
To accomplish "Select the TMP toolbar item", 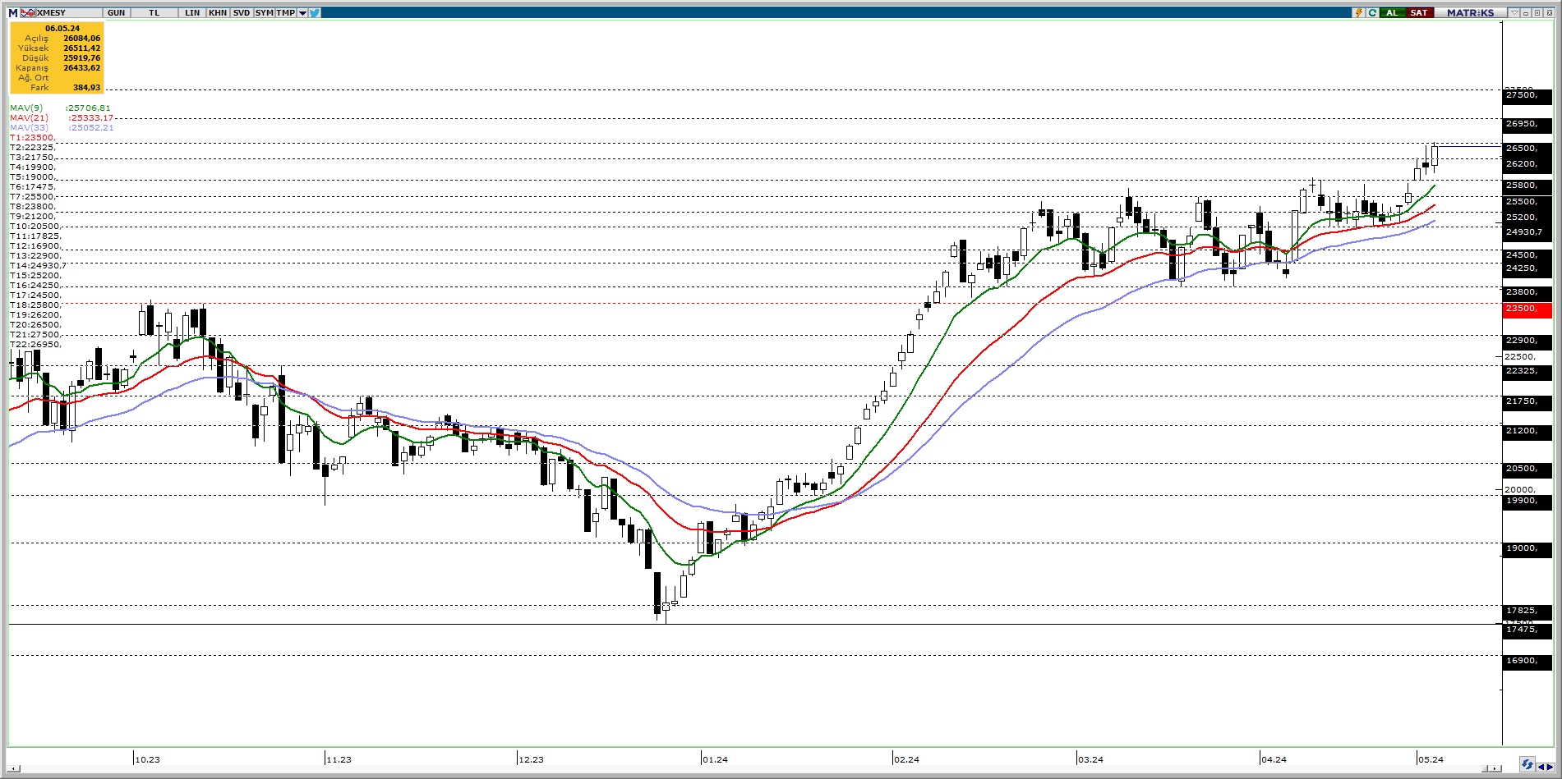I will click(x=286, y=12).
